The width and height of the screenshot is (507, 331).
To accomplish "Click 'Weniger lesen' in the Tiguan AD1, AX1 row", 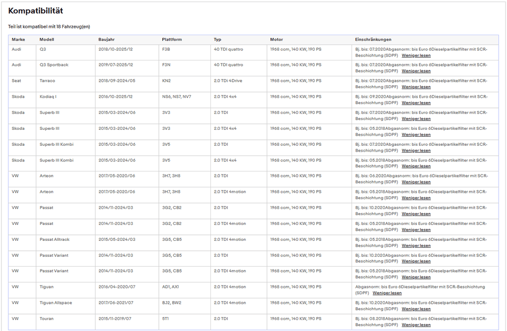I will [x=387, y=293].
